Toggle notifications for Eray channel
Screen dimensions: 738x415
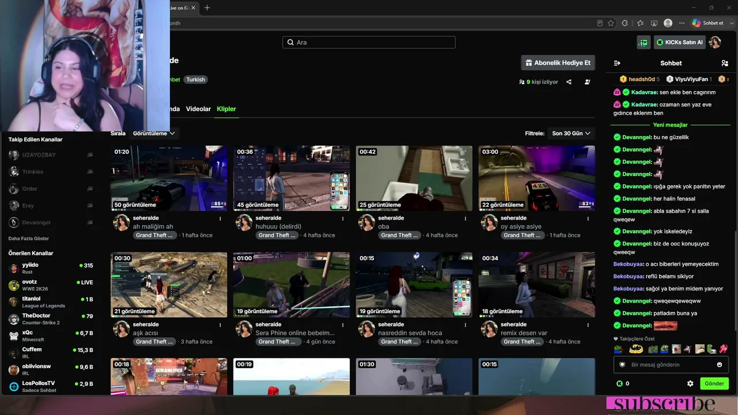coord(90,206)
